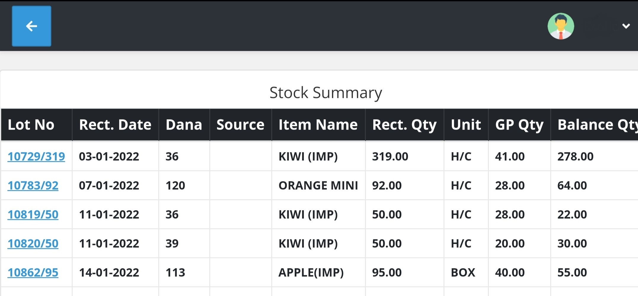
Task: Open the user profile avatar
Action: 561,26
